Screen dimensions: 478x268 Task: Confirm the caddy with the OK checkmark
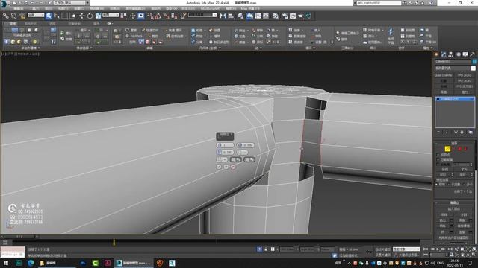tap(219, 167)
